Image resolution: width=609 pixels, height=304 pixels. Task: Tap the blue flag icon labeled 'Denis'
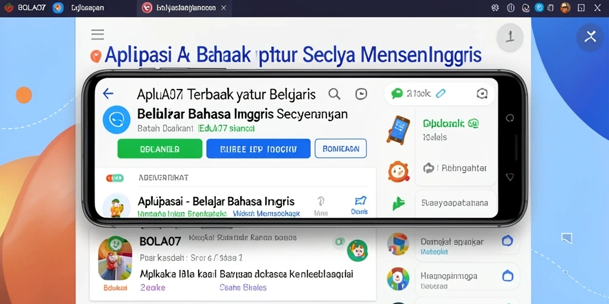pyautogui.click(x=360, y=201)
